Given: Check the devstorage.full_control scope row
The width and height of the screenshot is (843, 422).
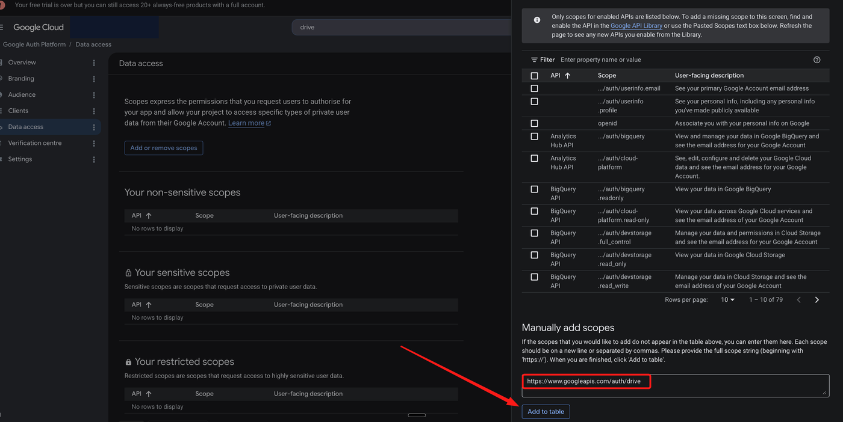Looking at the screenshot, I should coord(534,233).
